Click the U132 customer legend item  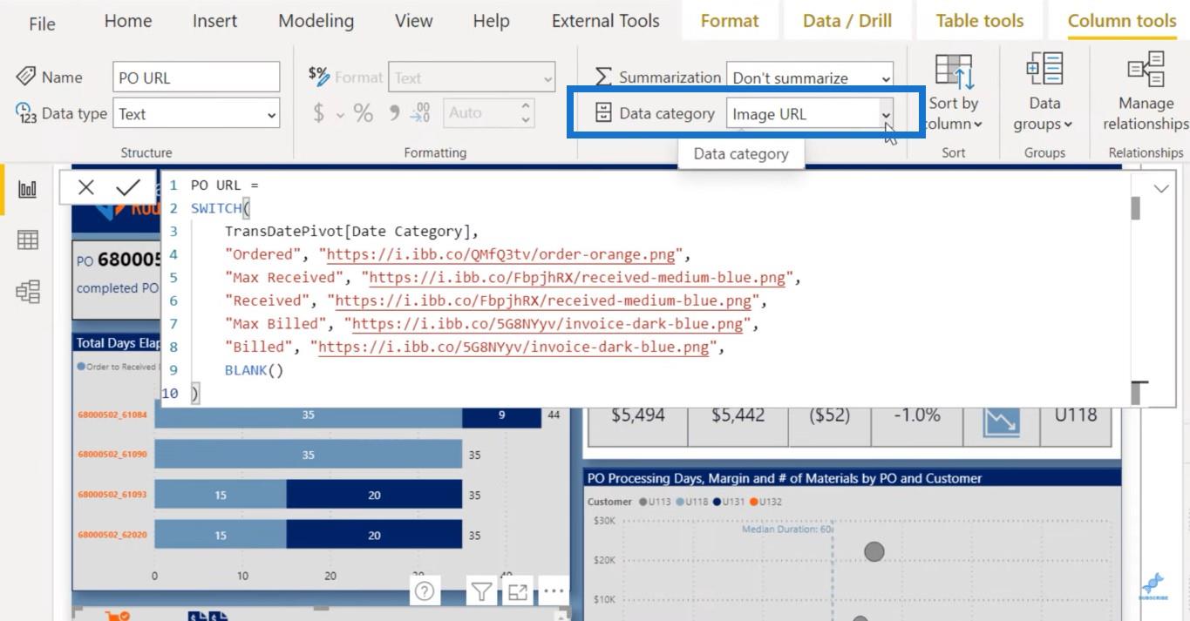coord(765,502)
